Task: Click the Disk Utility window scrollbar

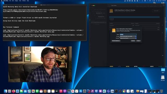Action: pyautogui.click(x=165, y=29)
